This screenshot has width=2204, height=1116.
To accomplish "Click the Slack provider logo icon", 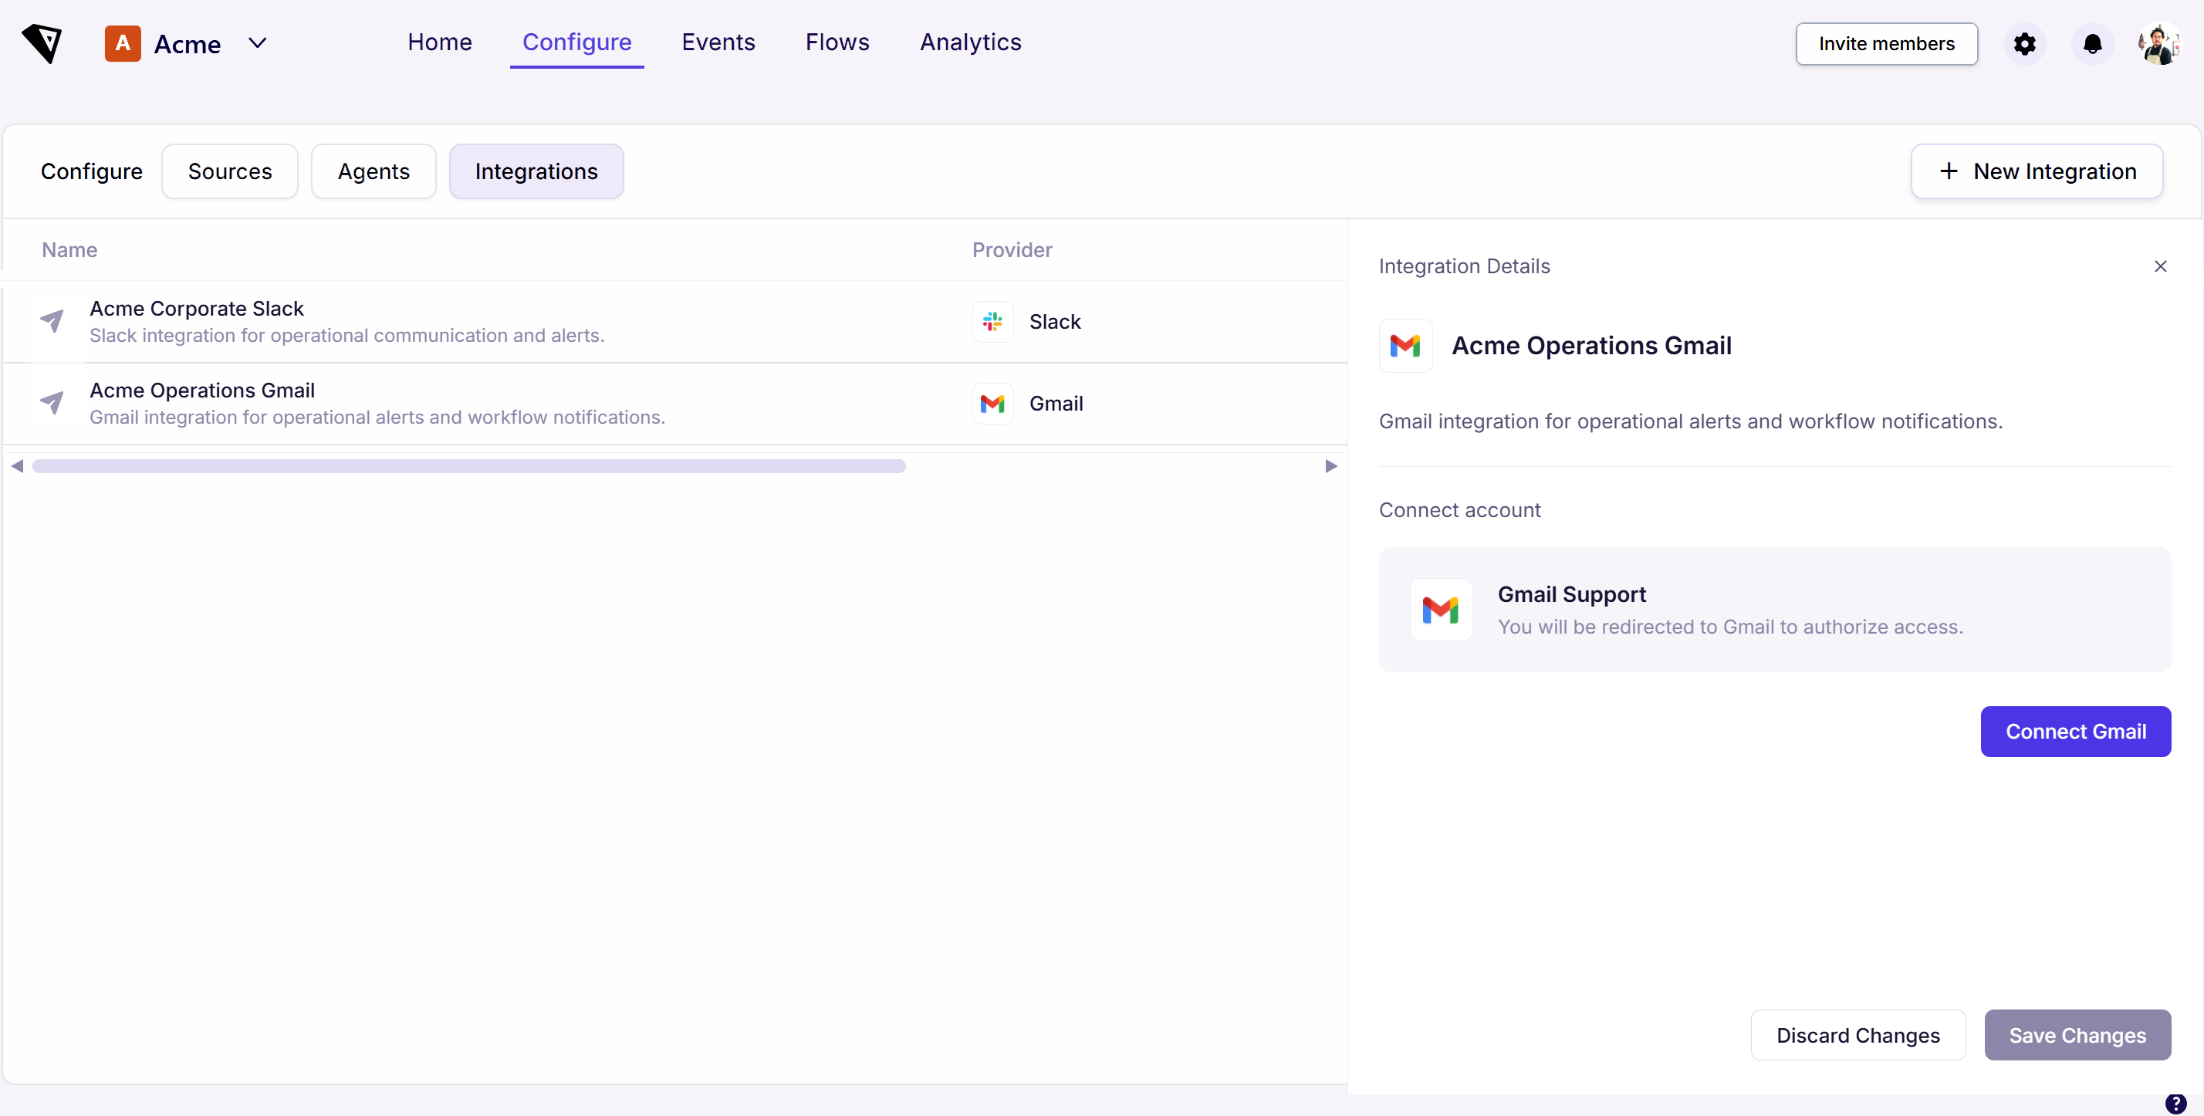I will (992, 322).
